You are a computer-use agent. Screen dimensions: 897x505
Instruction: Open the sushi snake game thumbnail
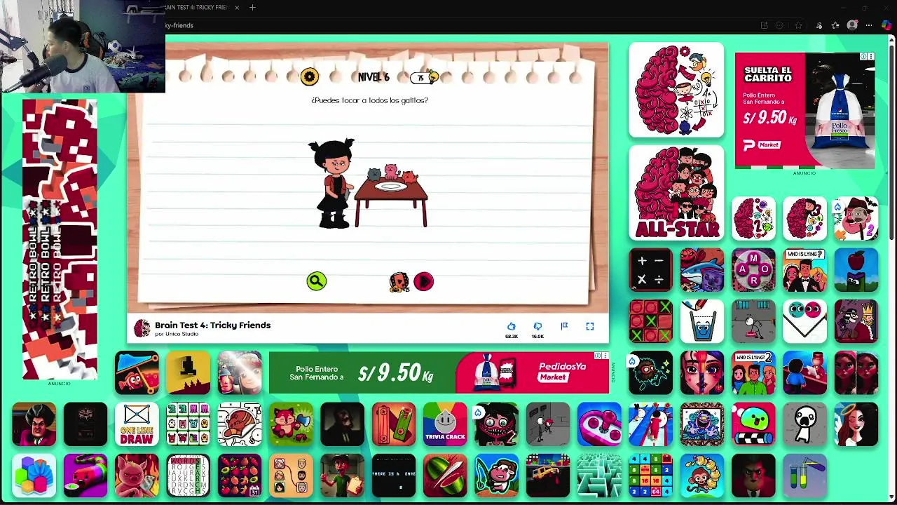pyautogui.click(x=85, y=475)
